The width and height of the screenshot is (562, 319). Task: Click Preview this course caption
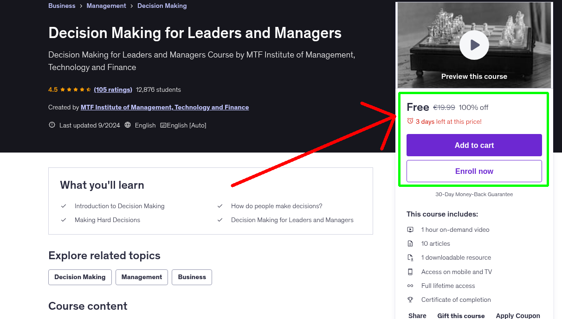coord(474,77)
